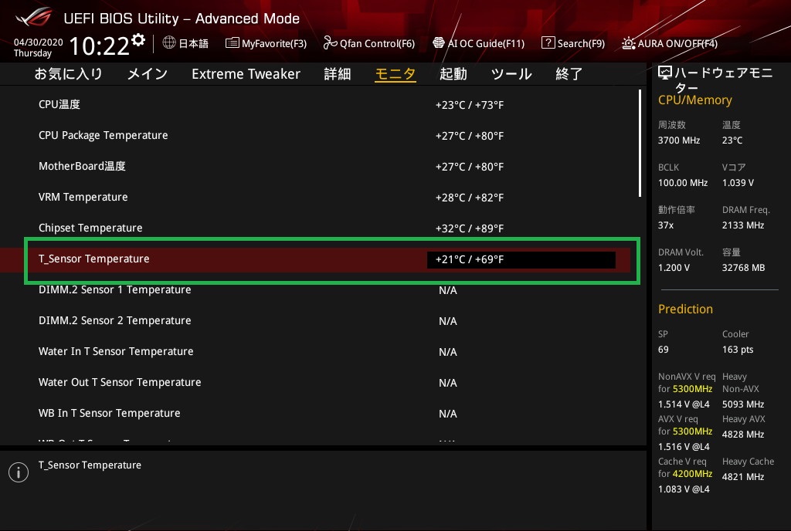Viewport: 791px width, 531px height.
Task: Click the 1.514 V @L4 NonAVX value
Action: tap(684, 404)
